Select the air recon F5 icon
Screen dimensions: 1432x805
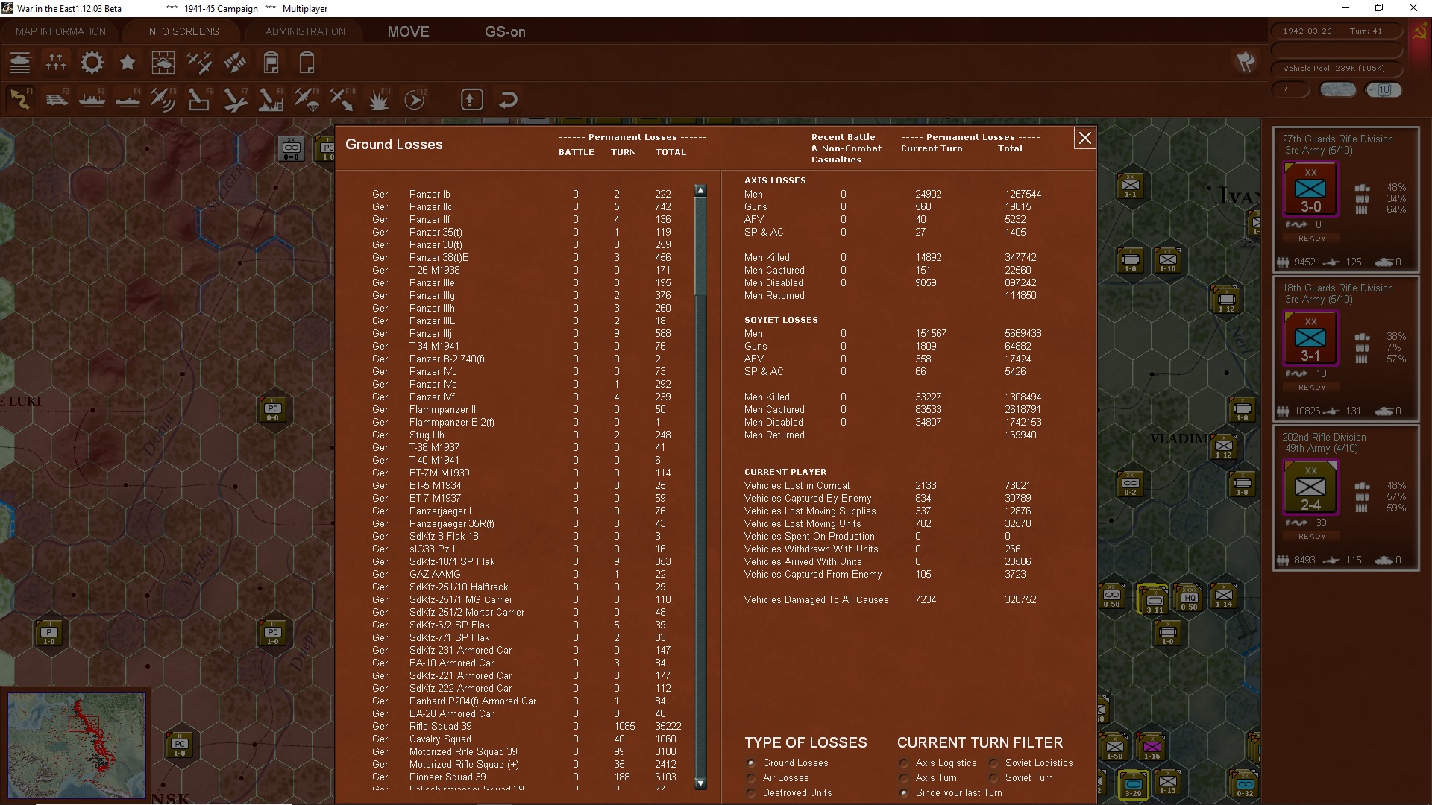[163, 99]
